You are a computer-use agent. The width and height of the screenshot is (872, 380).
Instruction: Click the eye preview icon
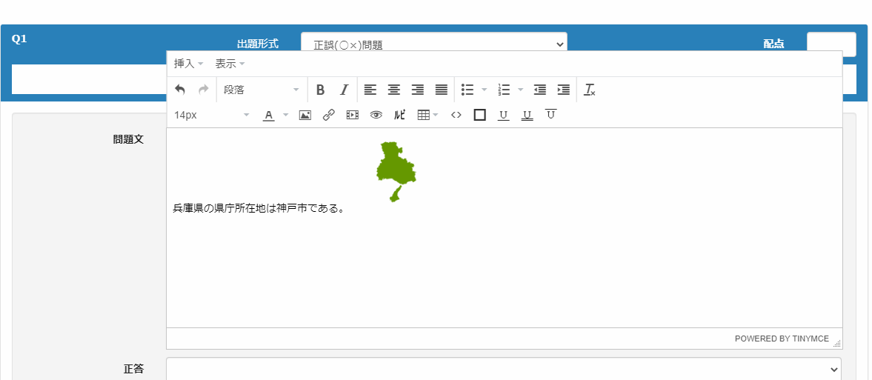(x=376, y=115)
